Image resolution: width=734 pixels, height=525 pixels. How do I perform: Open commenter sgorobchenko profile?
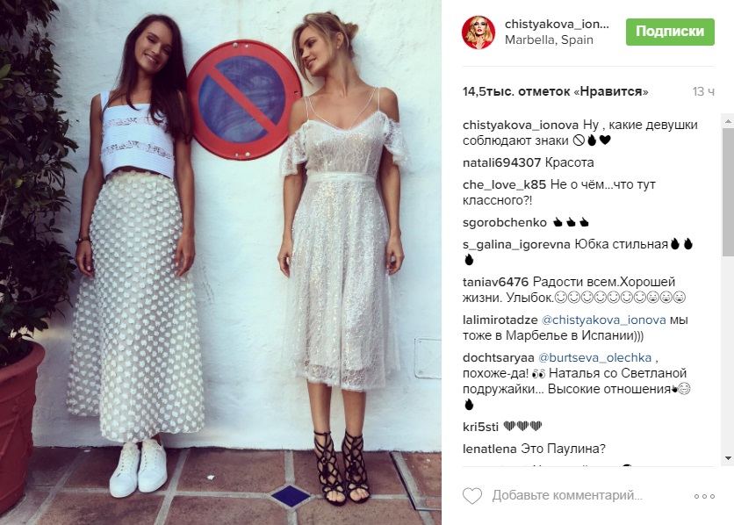[x=505, y=222]
